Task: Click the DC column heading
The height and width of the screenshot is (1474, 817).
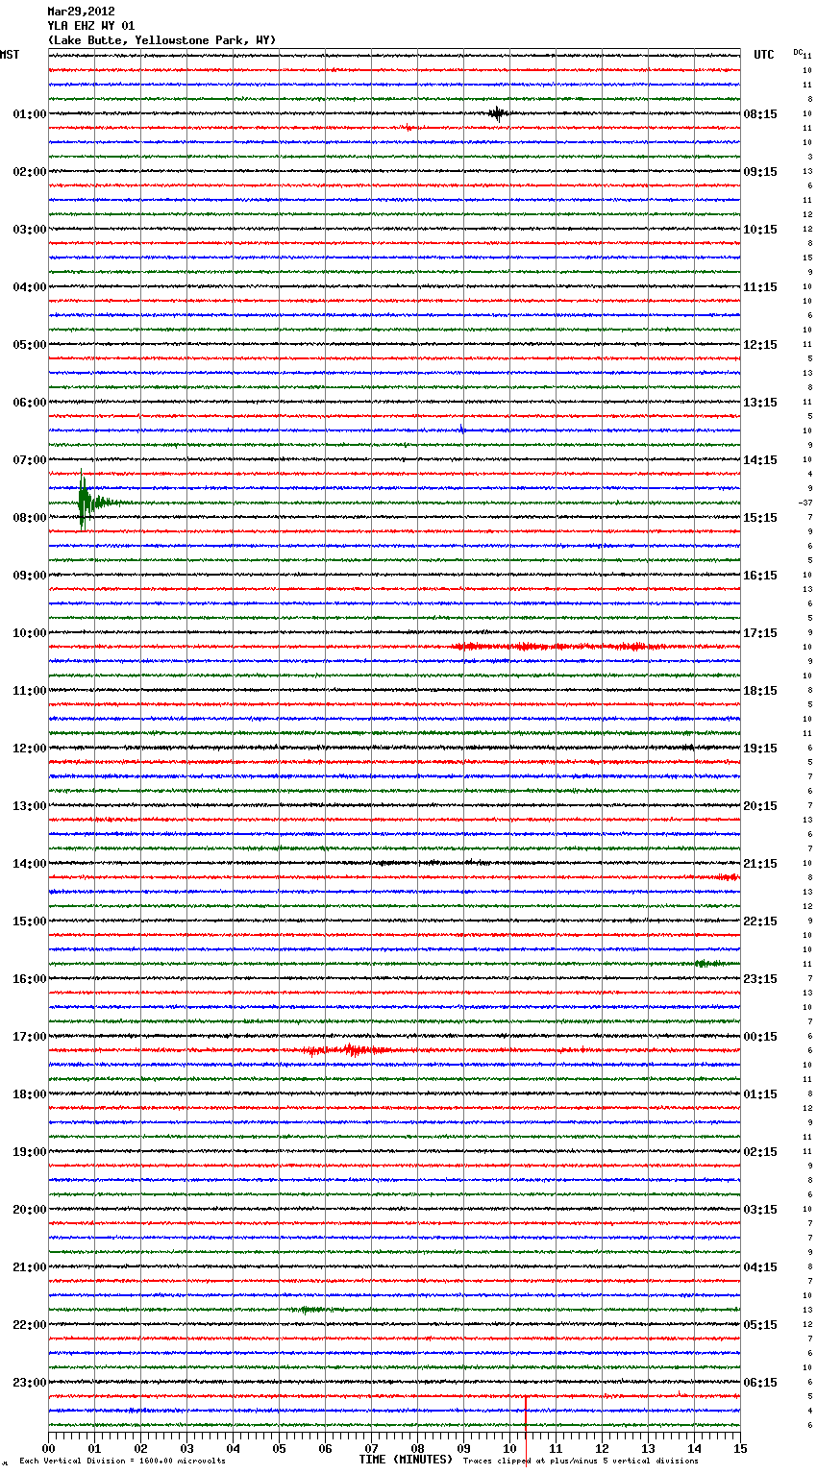Action: [x=798, y=52]
